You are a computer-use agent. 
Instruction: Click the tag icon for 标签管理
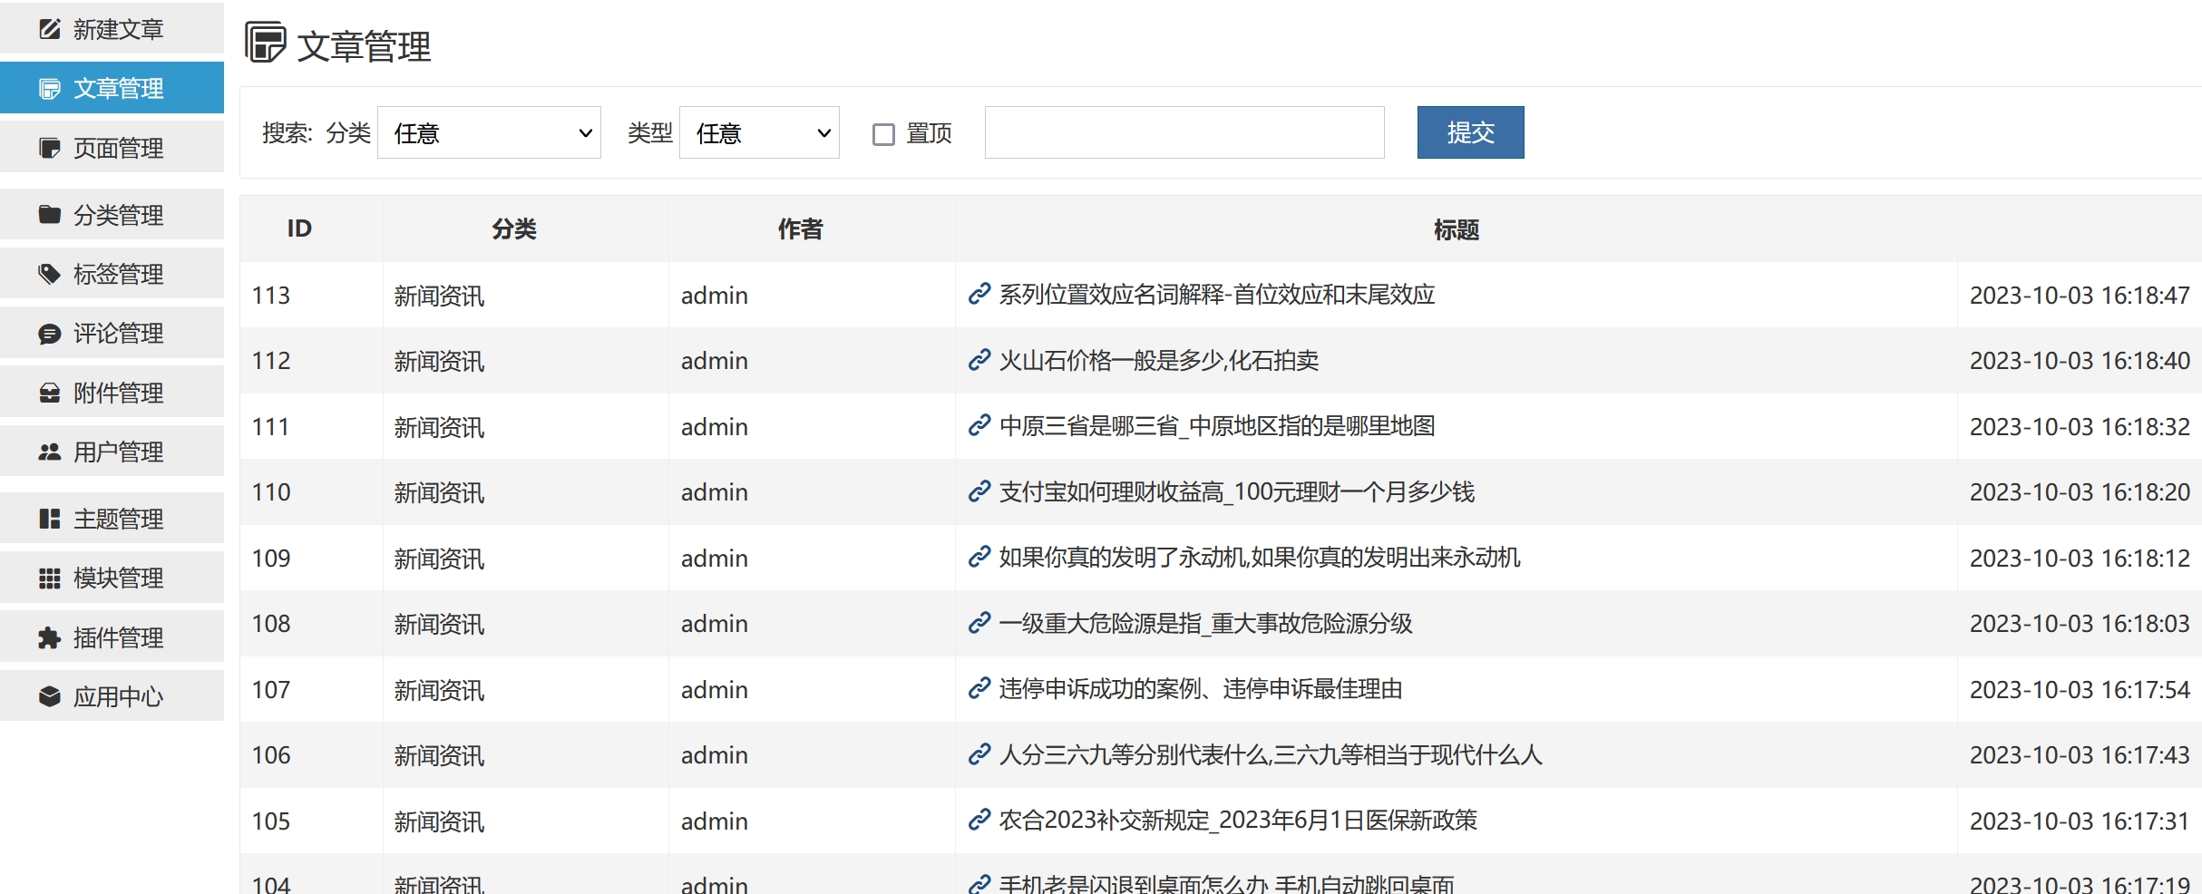pyautogui.click(x=50, y=274)
